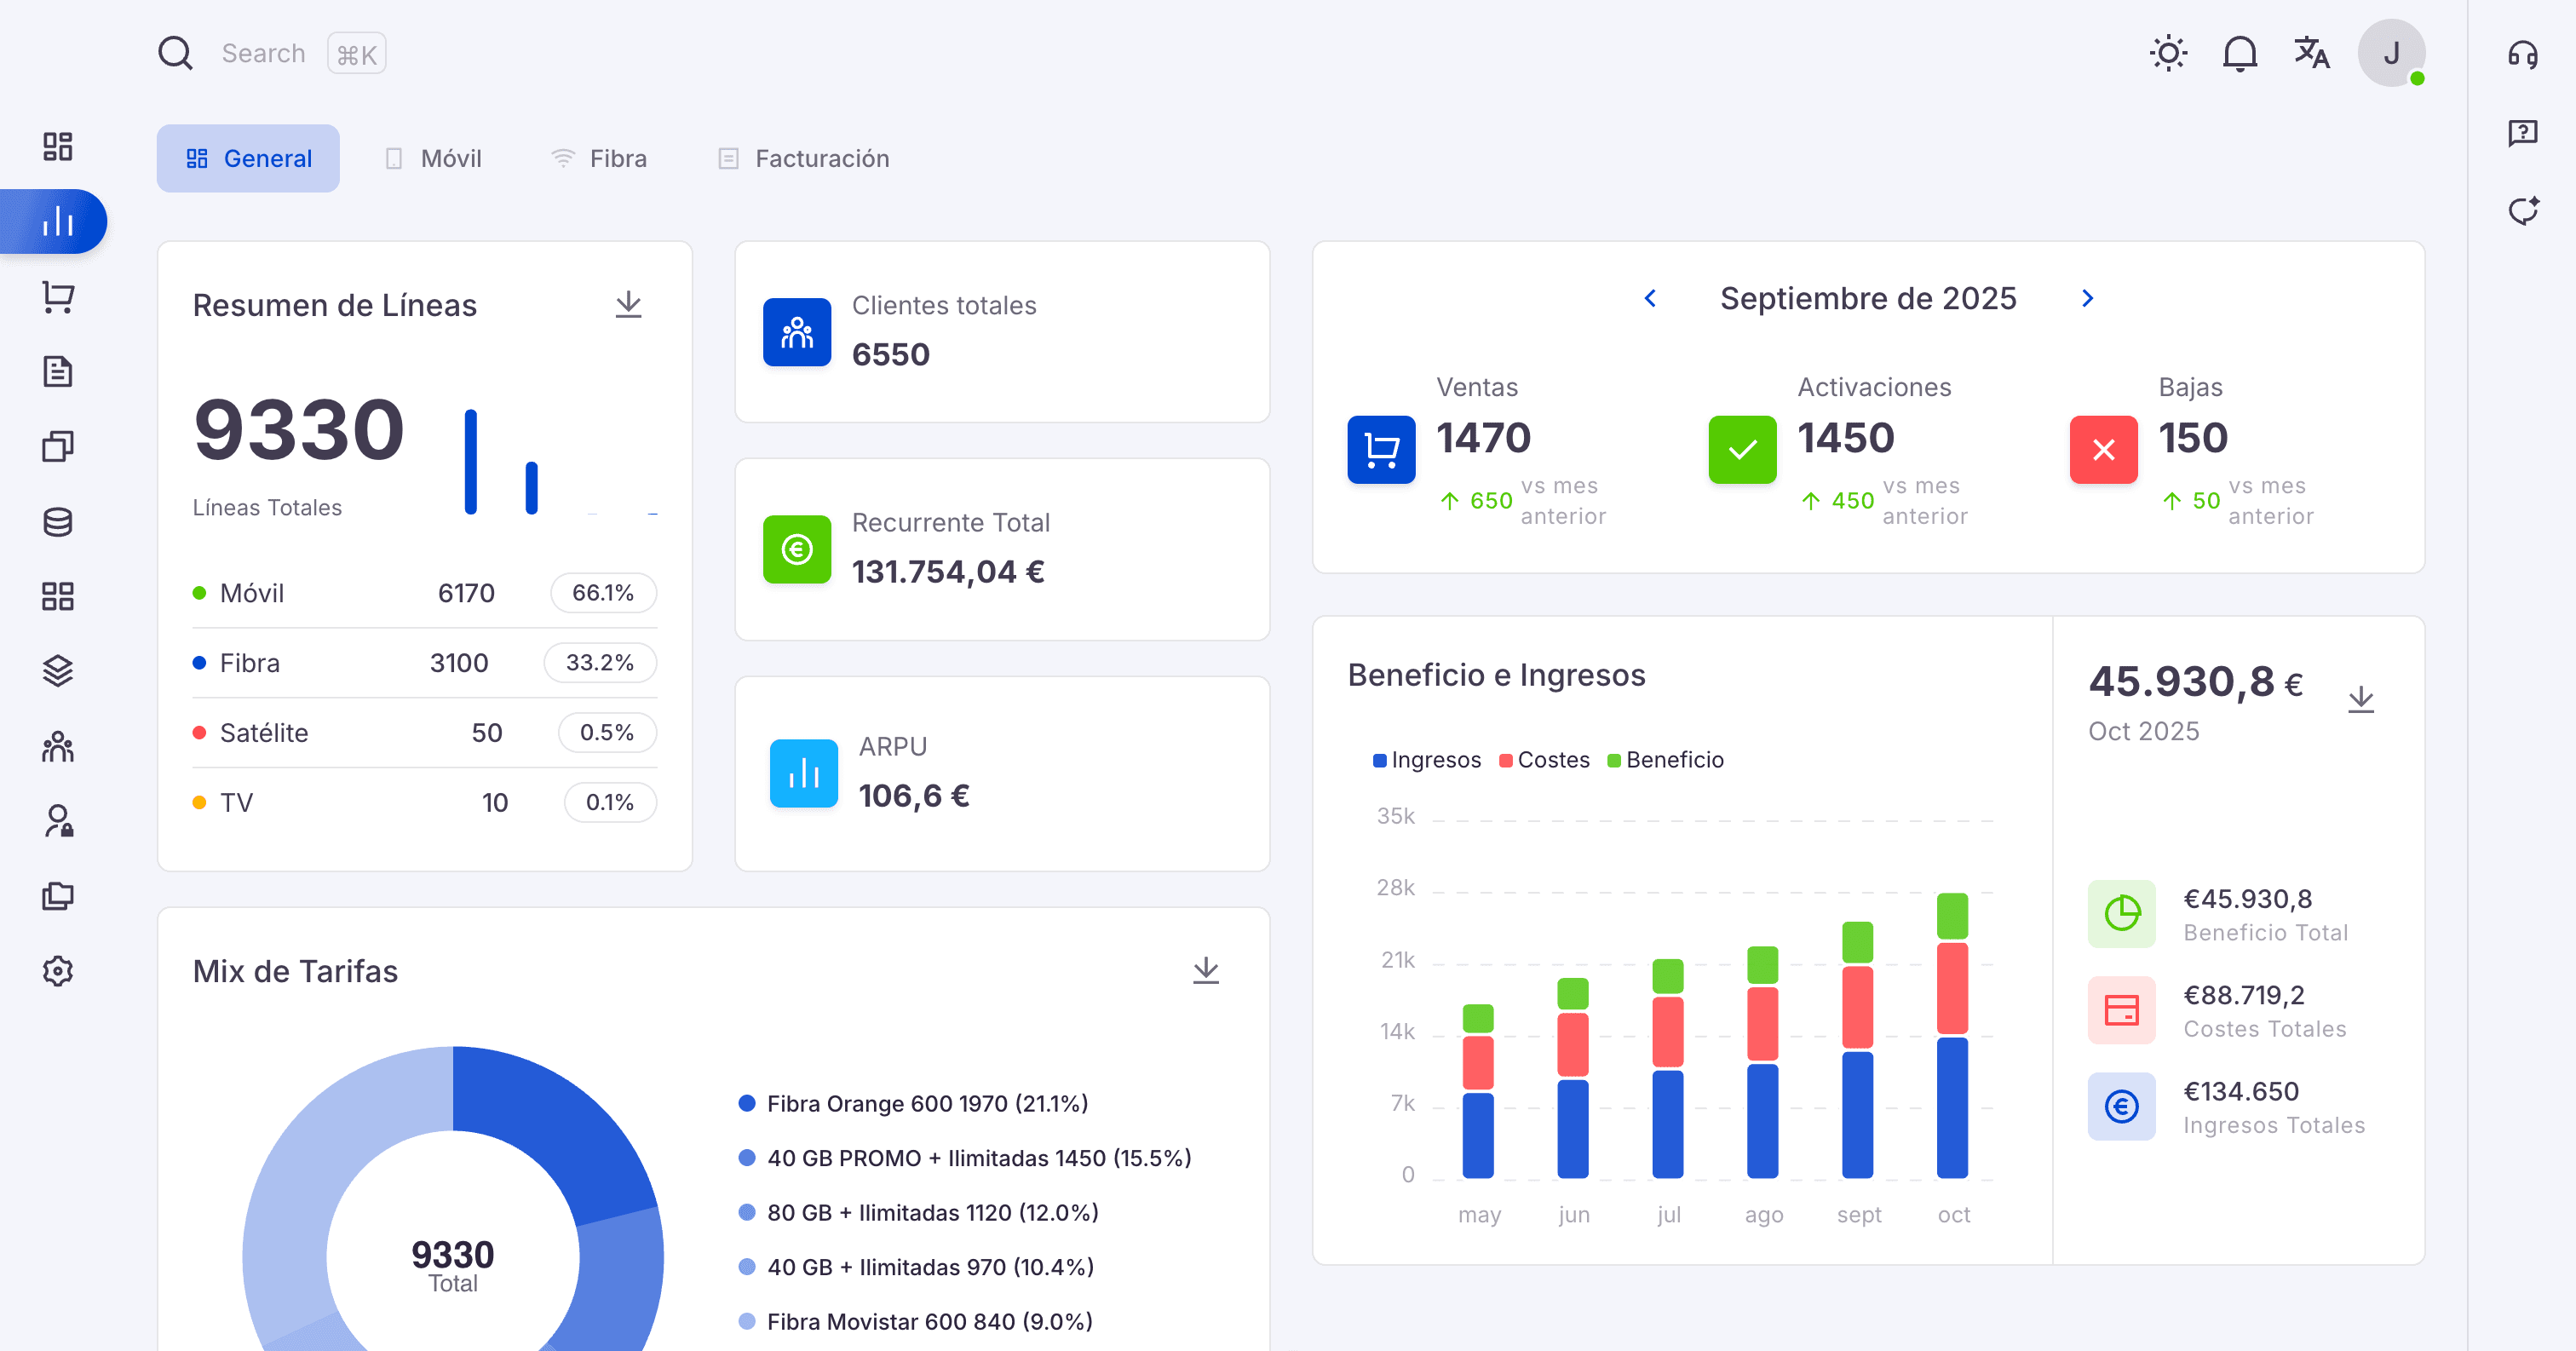The height and width of the screenshot is (1351, 2576).
Task: Click the Costes Totales card icon
Action: 2121,1010
